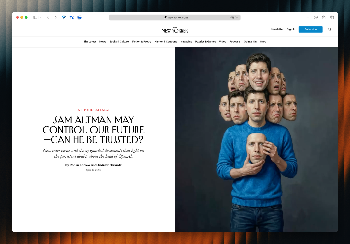
Task: Click the search magnifier on New Yorker
Action: click(x=330, y=29)
